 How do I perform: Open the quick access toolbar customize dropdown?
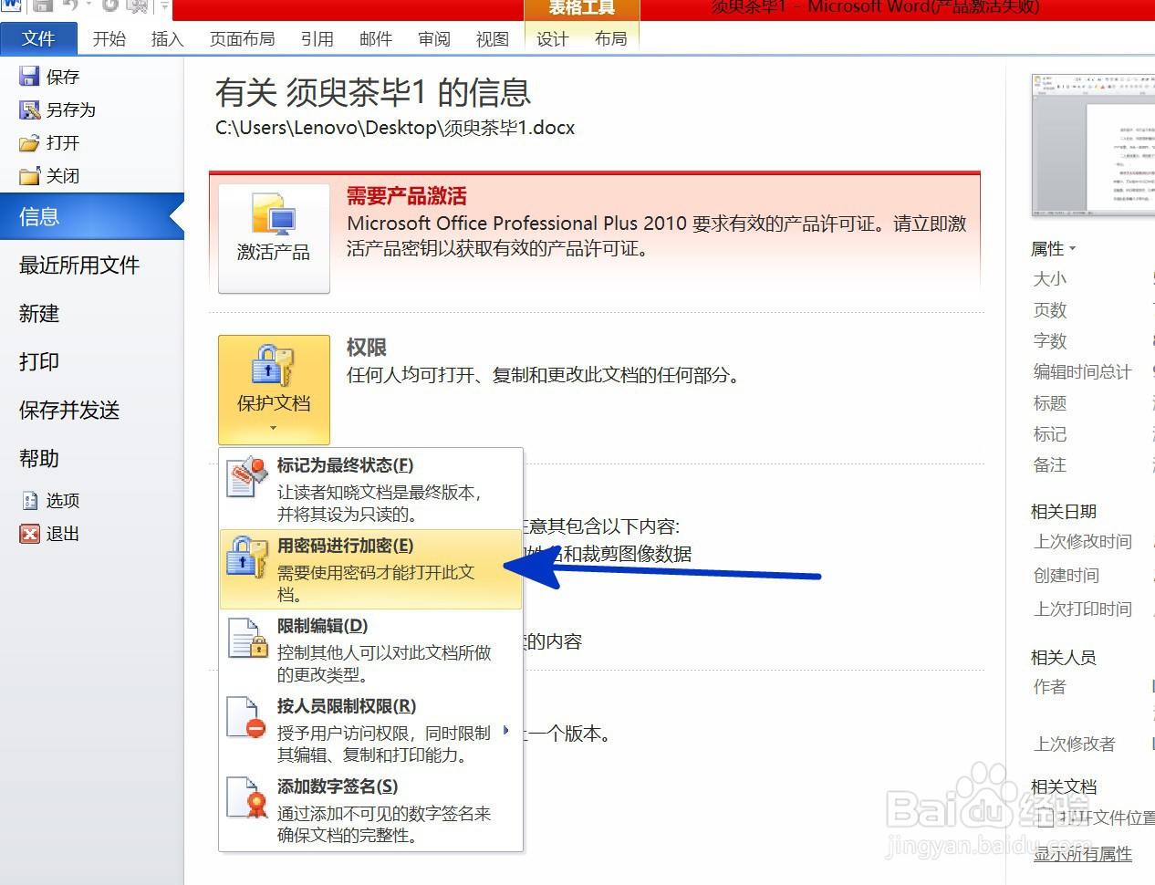(164, 6)
